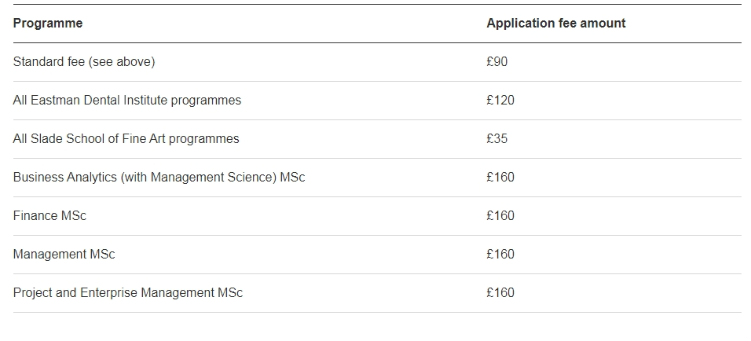Image resolution: width=751 pixels, height=341 pixels.
Task: Select Project and Enterprise Management MSc text
Action: tap(128, 293)
